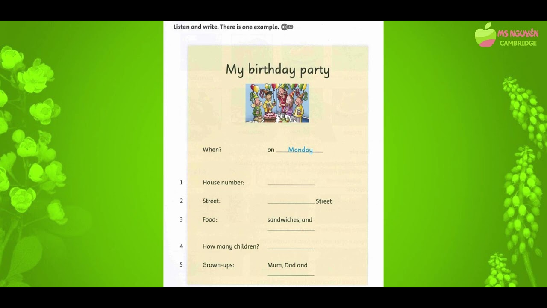Click the 'House number:' label

coord(224,182)
